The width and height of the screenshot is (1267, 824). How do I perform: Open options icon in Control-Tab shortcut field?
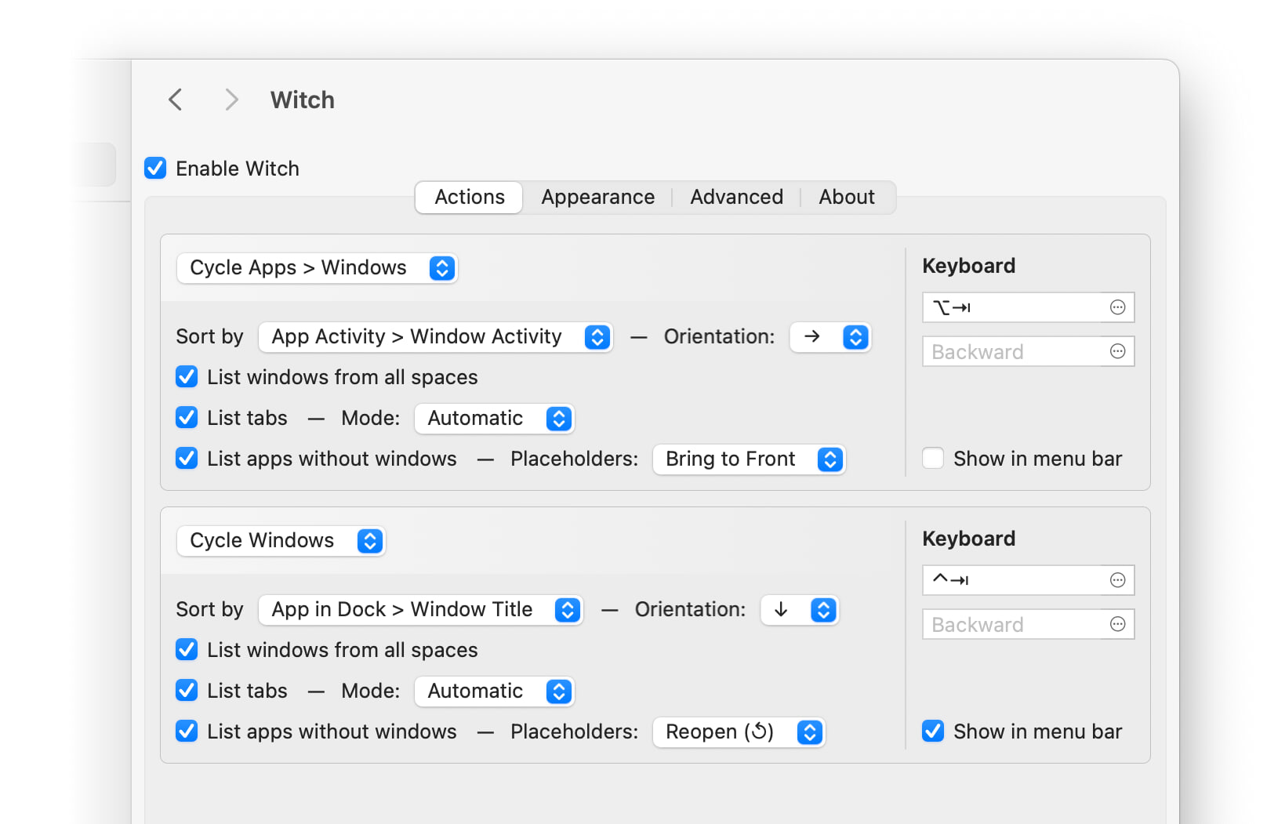click(x=1117, y=580)
